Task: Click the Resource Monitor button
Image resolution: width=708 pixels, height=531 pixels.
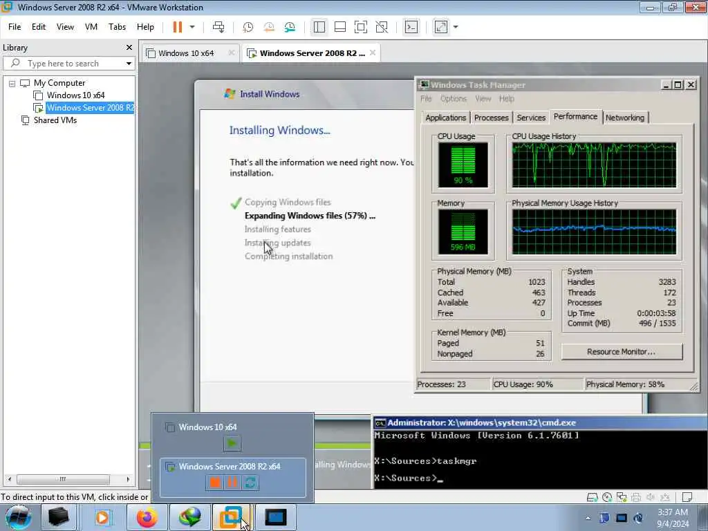Action: (622, 352)
